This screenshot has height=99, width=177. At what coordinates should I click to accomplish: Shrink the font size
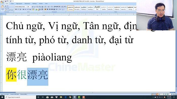point(35,7)
